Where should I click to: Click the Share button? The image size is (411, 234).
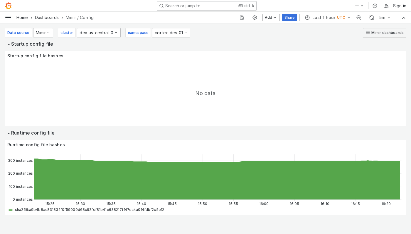pyautogui.click(x=289, y=18)
